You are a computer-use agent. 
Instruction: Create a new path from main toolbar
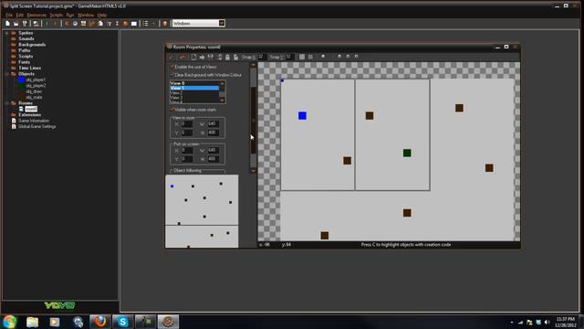click(x=91, y=24)
